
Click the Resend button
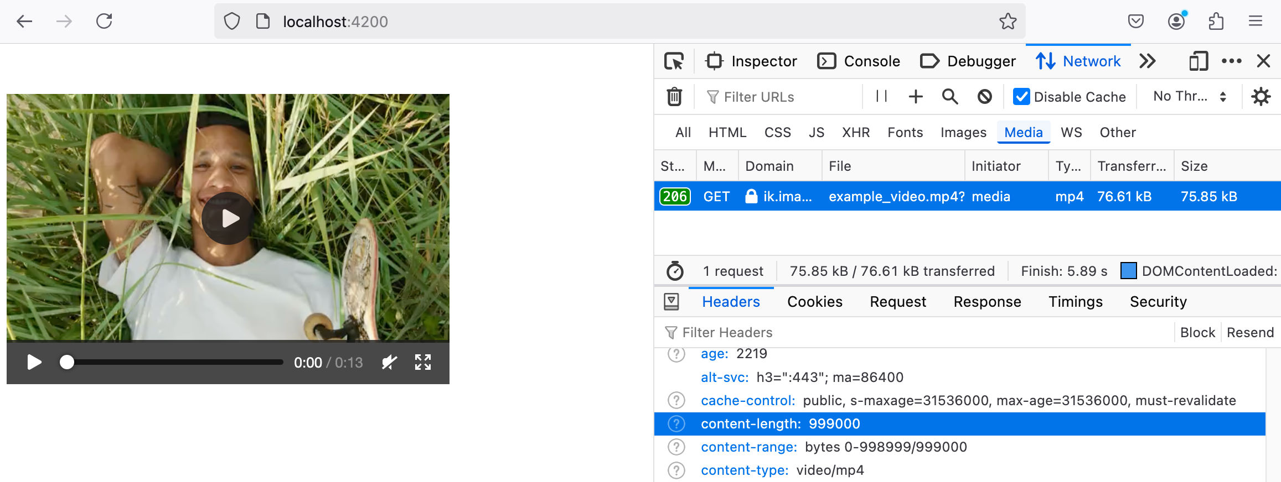[1250, 333]
